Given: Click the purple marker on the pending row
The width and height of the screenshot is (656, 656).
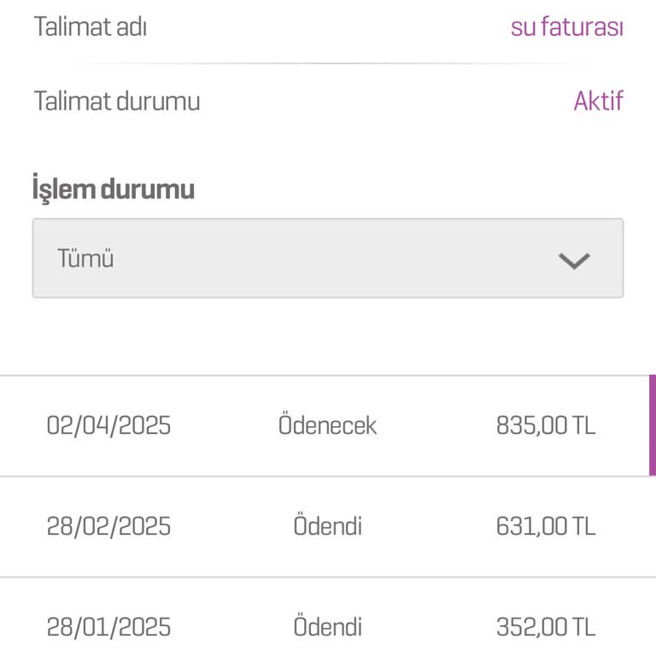Looking at the screenshot, I should (x=652, y=425).
